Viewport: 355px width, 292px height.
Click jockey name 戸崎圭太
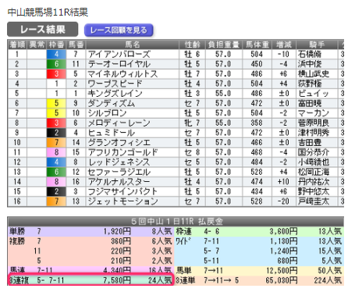coord(314,201)
